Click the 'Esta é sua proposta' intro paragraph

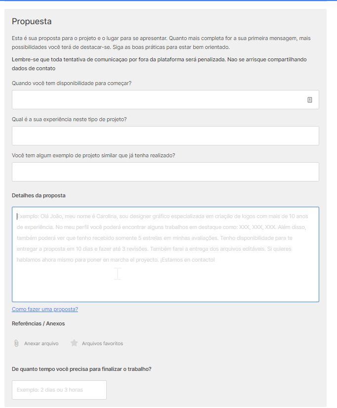tap(161, 43)
